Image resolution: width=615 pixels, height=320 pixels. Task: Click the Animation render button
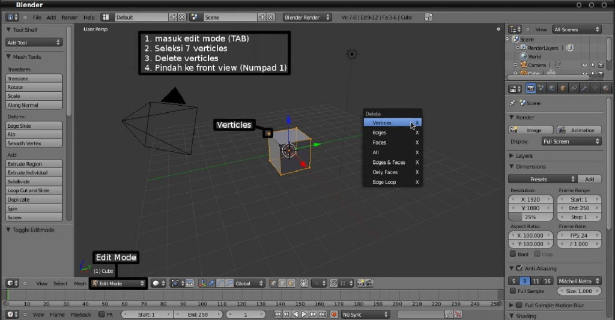tap(579, 130)
